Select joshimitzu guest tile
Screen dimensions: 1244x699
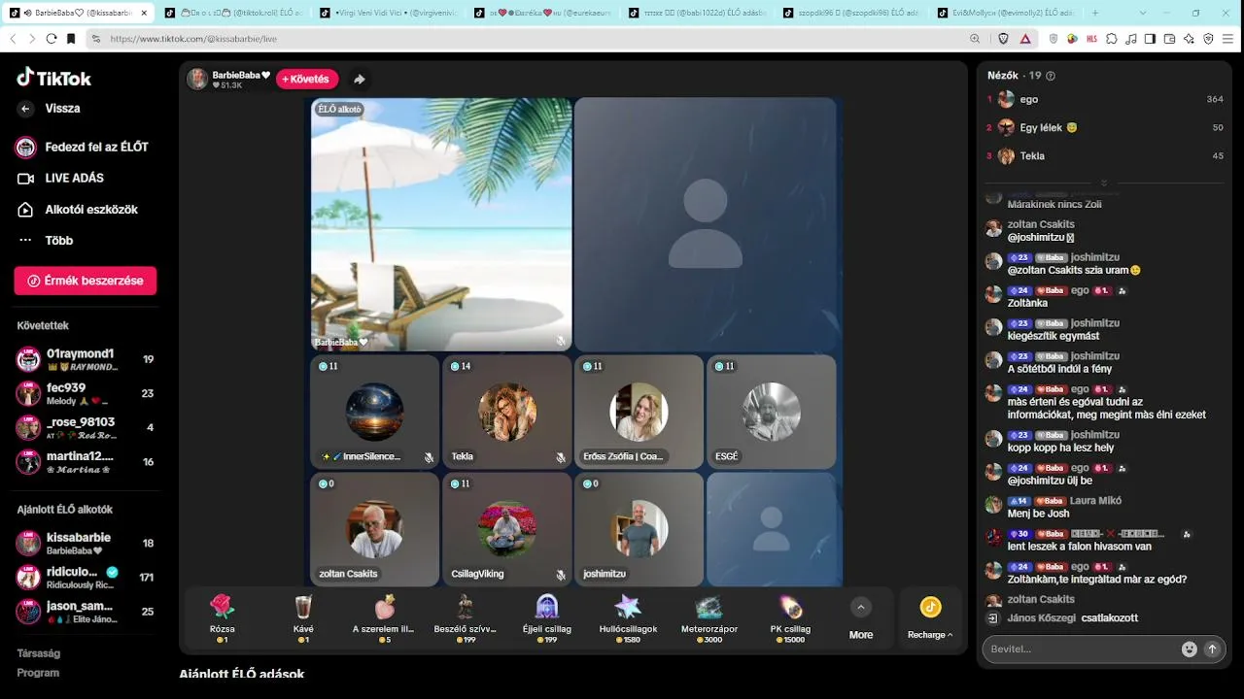tap(639, 529)
